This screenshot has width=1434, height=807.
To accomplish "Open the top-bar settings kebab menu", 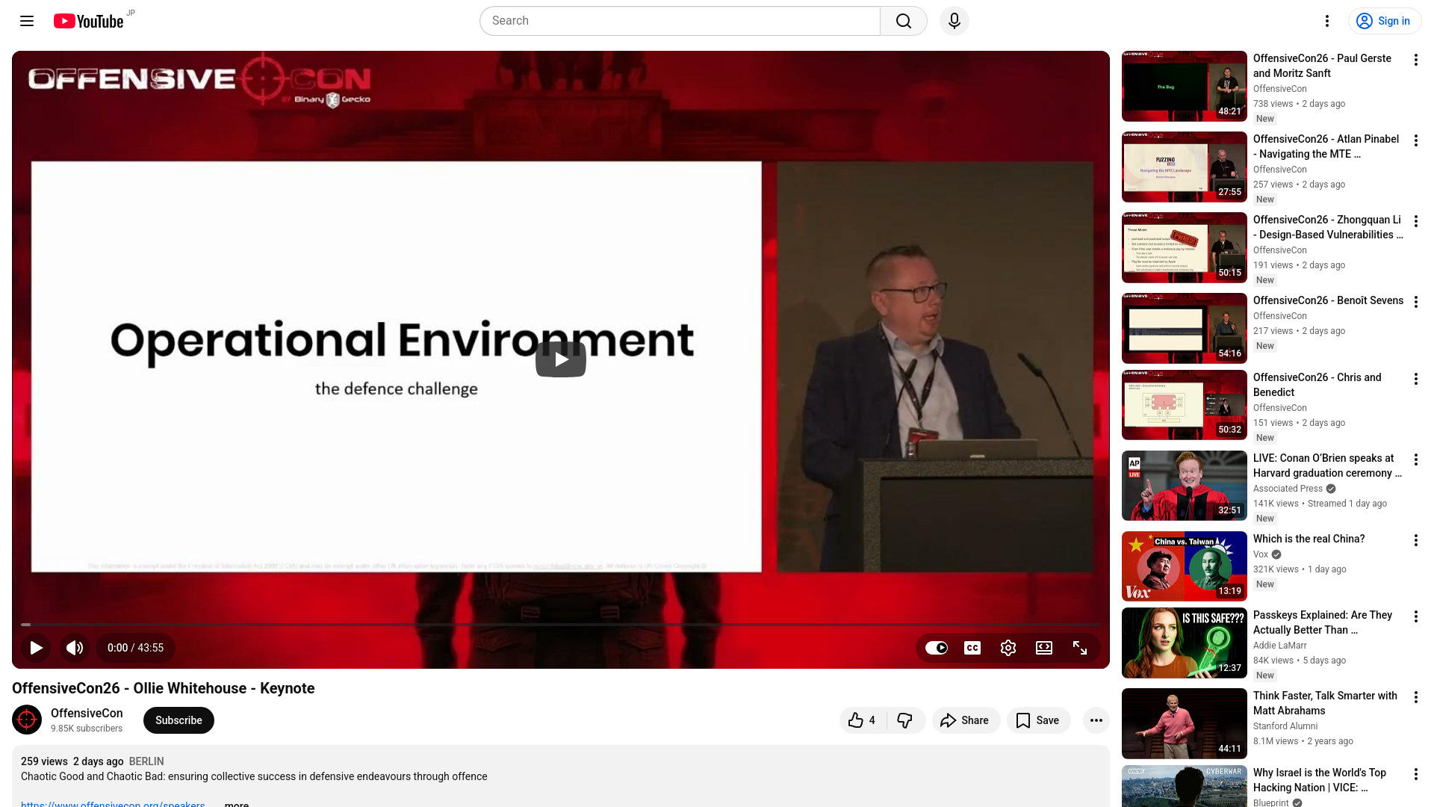I will (1327, 21).
